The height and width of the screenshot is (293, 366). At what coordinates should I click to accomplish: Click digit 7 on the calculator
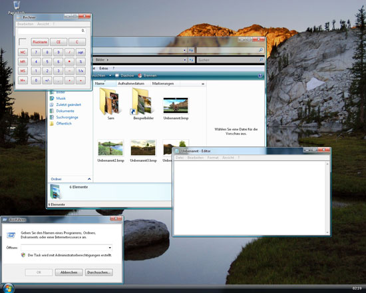click(x=36, y=53)
